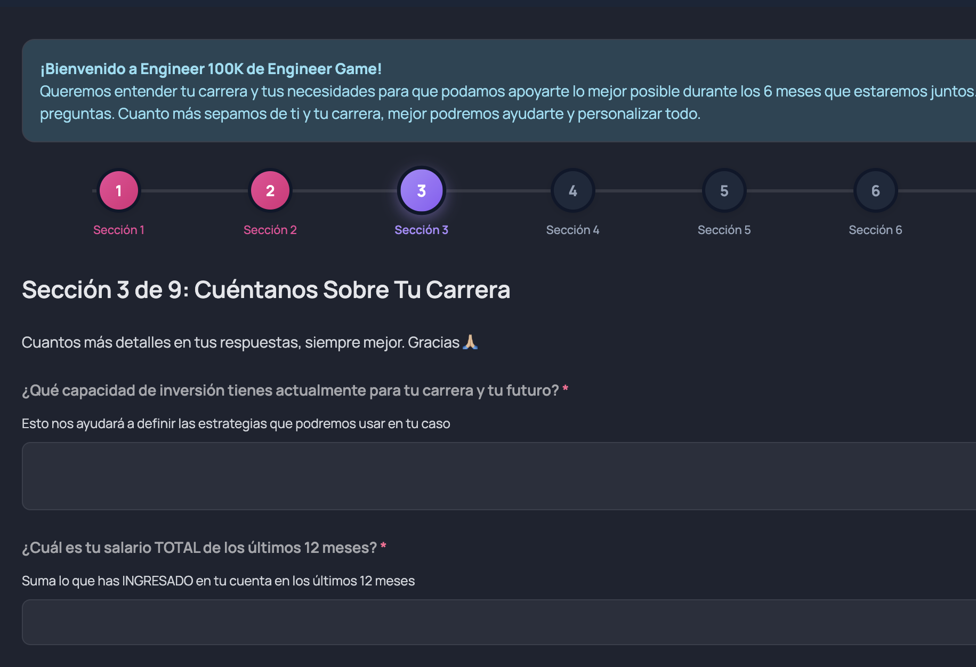Click the 'Suma lo que has INGRESADO' hint text
Viewport: 976px width, 667px height.
(218, 581)
